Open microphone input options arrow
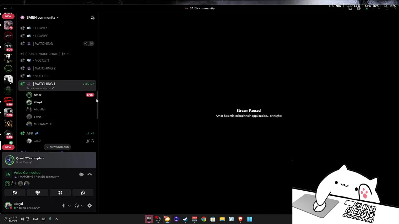The image size is (399, 224). tap(69, 206)
